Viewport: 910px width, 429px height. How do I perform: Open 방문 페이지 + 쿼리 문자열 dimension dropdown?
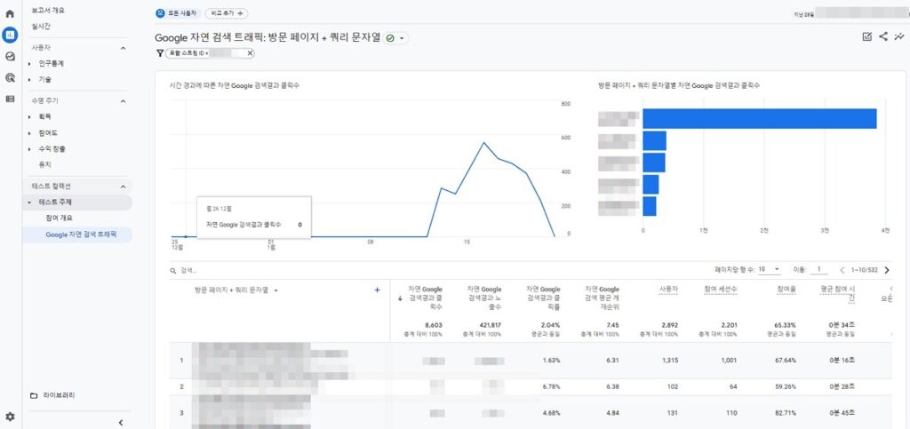(x=275, y=290)
